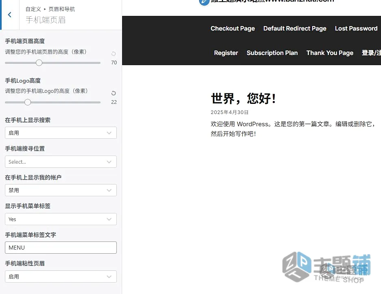
Task: Click the MENU text input field
Action: tap(61, 248)
